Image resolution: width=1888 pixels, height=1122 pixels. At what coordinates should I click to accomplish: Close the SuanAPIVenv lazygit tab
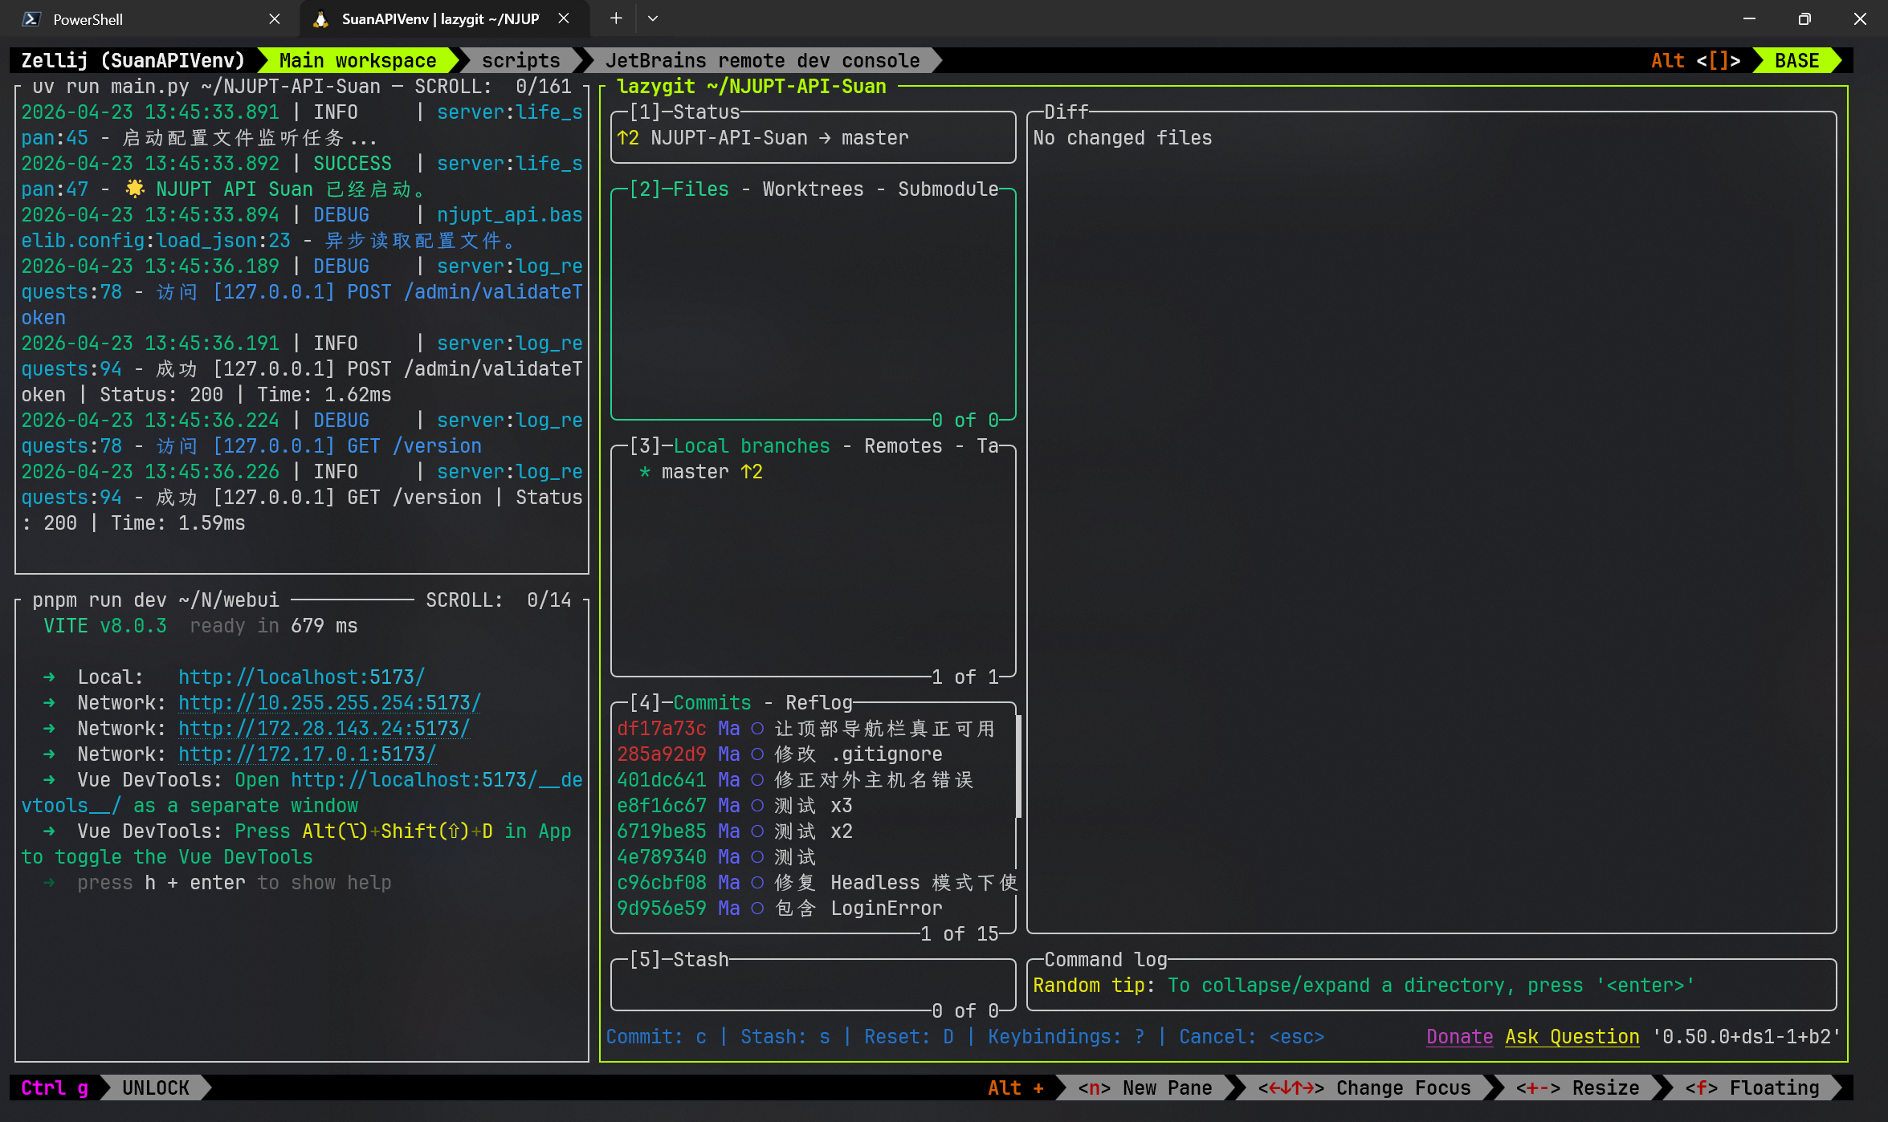(564, 18)
